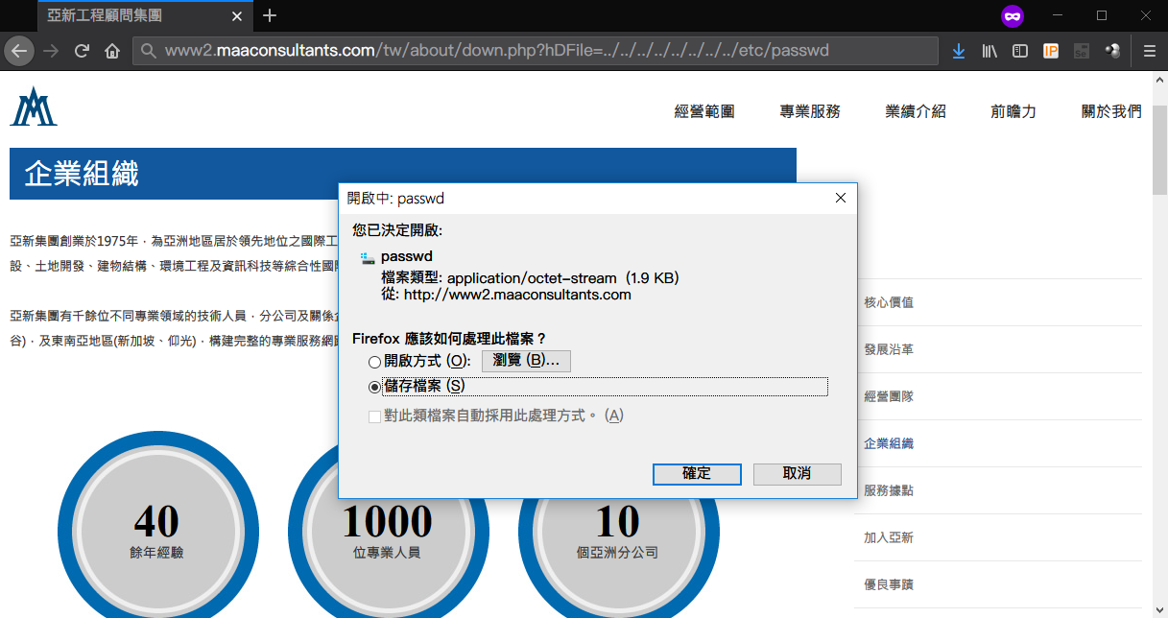1168x618 pixels.
Task: Click the passwd file icon in dialog
Action: pyautogui.click(x=368, y=258)
